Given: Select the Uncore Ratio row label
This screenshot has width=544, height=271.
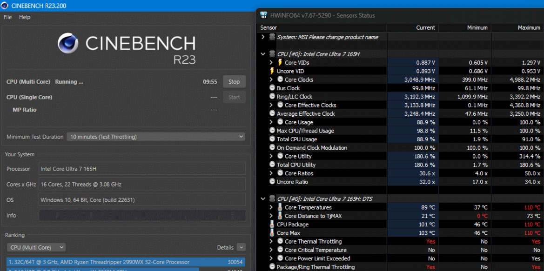Looking at the screenshot, I should pos(292,182).
